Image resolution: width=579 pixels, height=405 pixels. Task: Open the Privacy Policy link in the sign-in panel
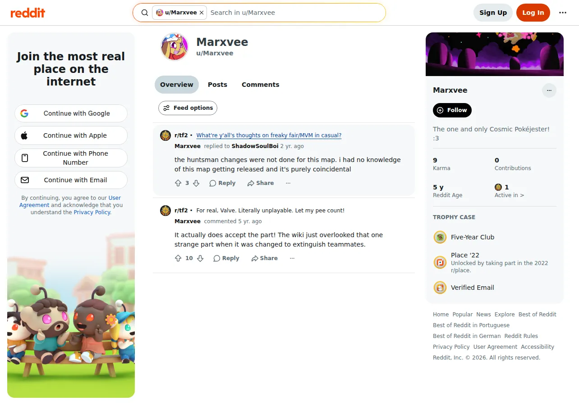(x=92, y=212)
